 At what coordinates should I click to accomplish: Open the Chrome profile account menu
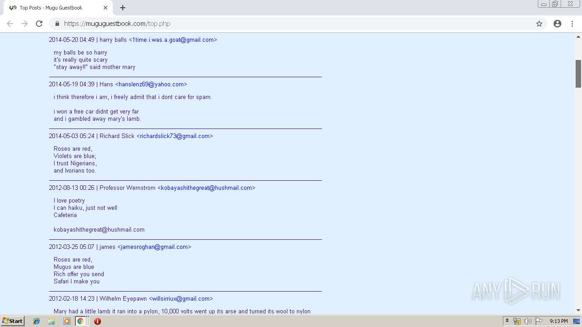click(x=557, y=24)
